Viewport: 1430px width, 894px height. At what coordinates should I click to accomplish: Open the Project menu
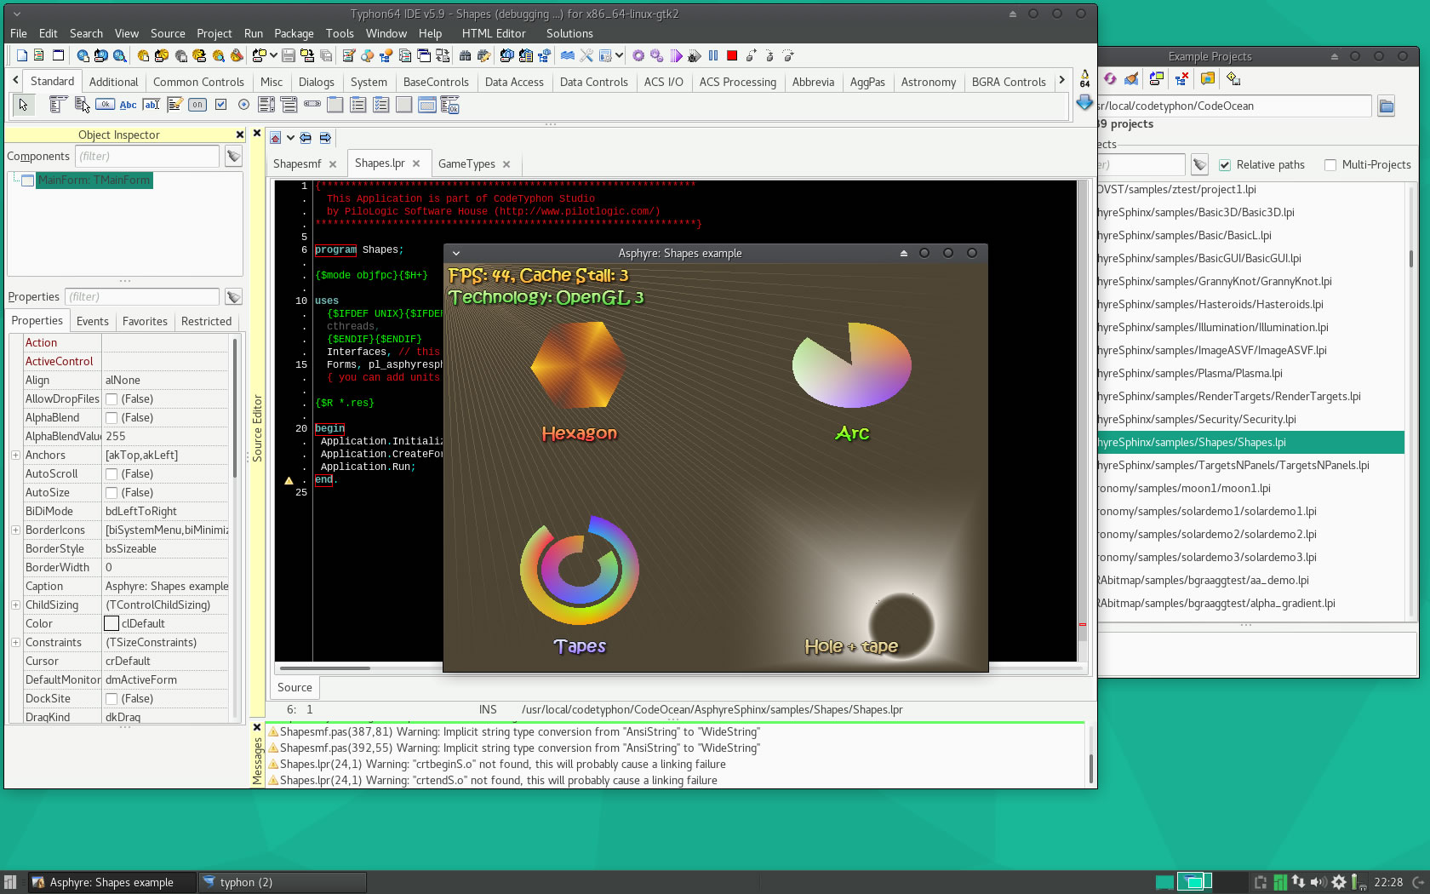(214, 33)
